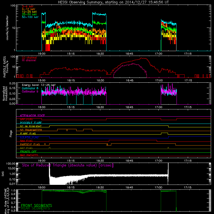Select the Collimator 8 legend label

30,88
